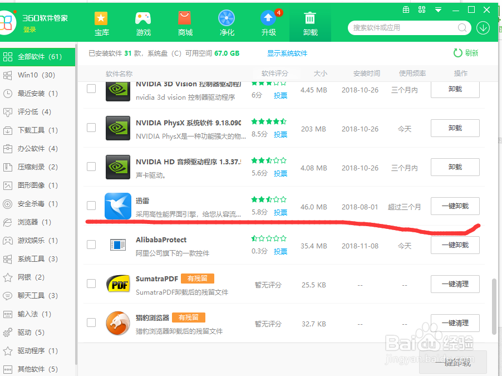Viewport: 502px width, 376px height.
Task: Click the 猎豹浏览器 app icon
Action: 118,323
